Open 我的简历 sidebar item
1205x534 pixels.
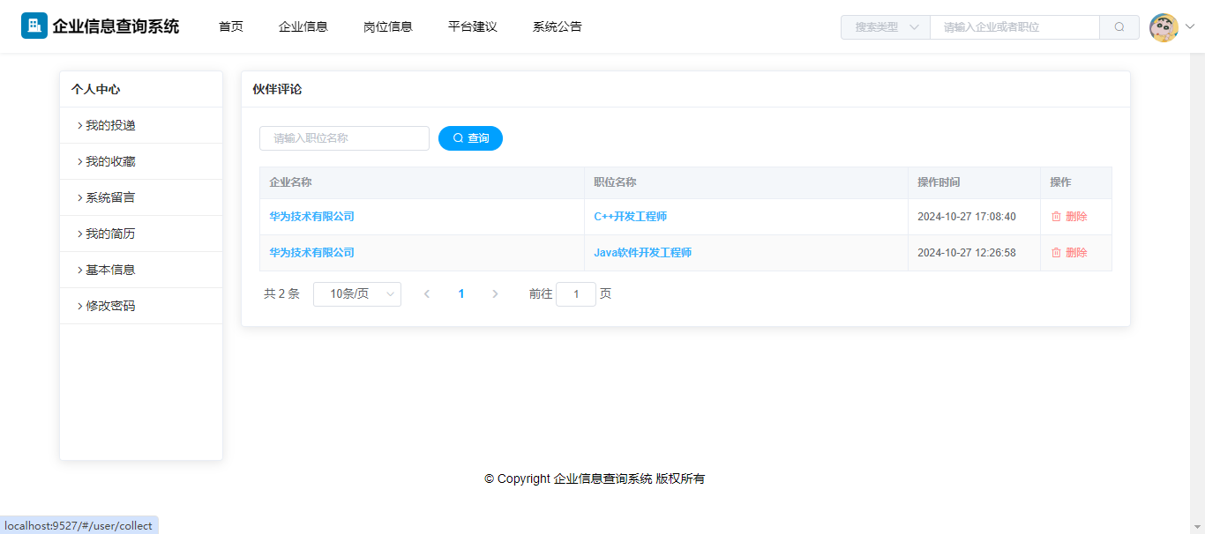coord(110,234)
